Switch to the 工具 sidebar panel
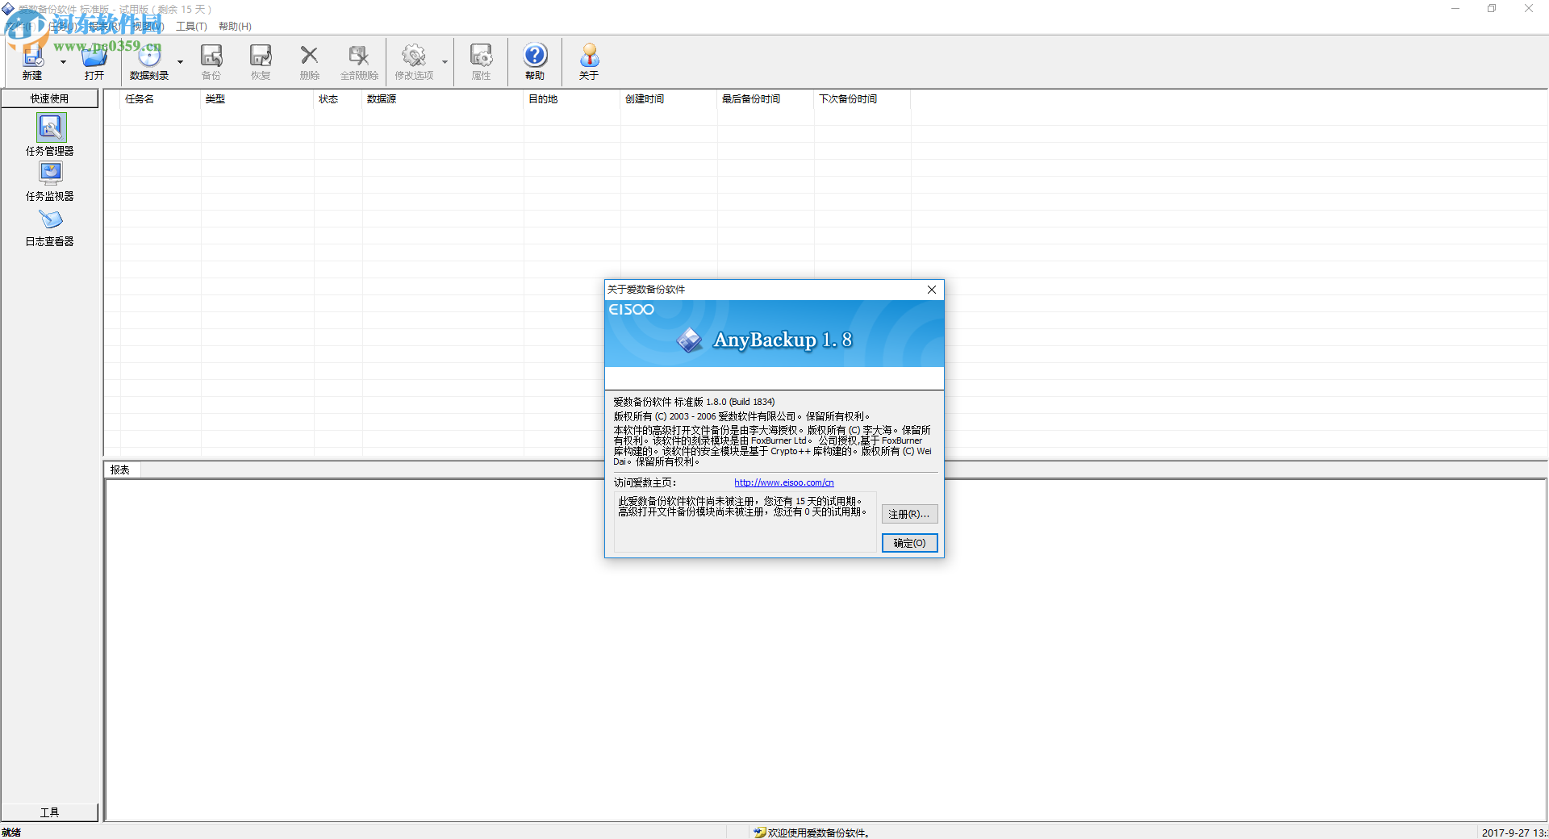 49,812
